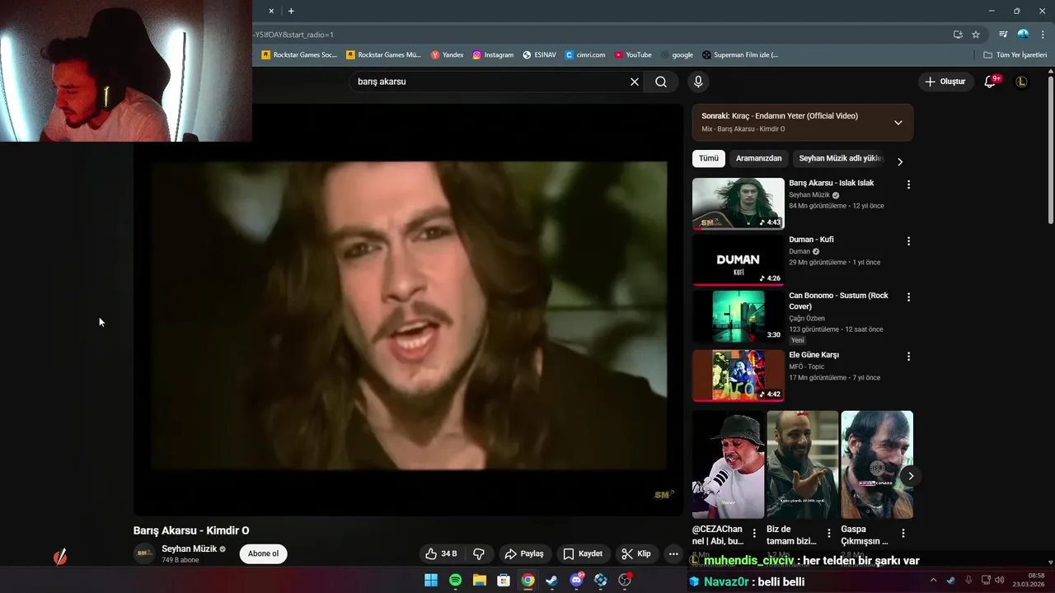Open the Windows Start menu
This screenshot has width=1055, height=593.
[x=431, y=581]
